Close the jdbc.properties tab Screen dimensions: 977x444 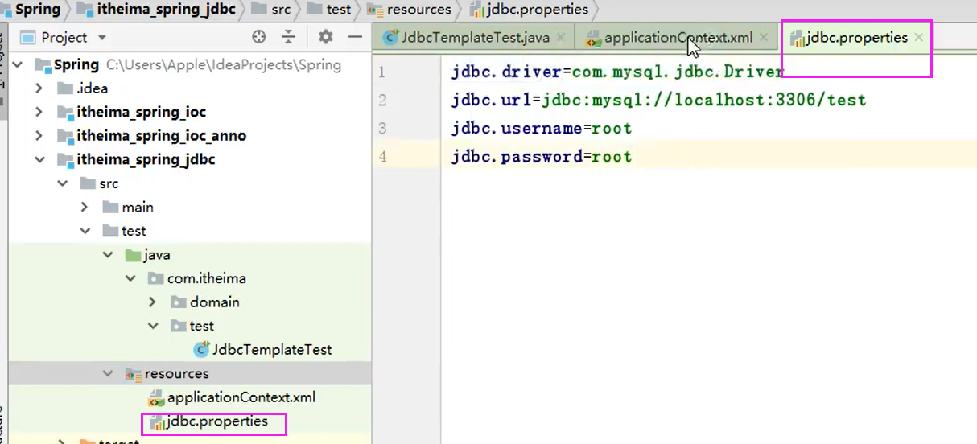tap(918, 37)
